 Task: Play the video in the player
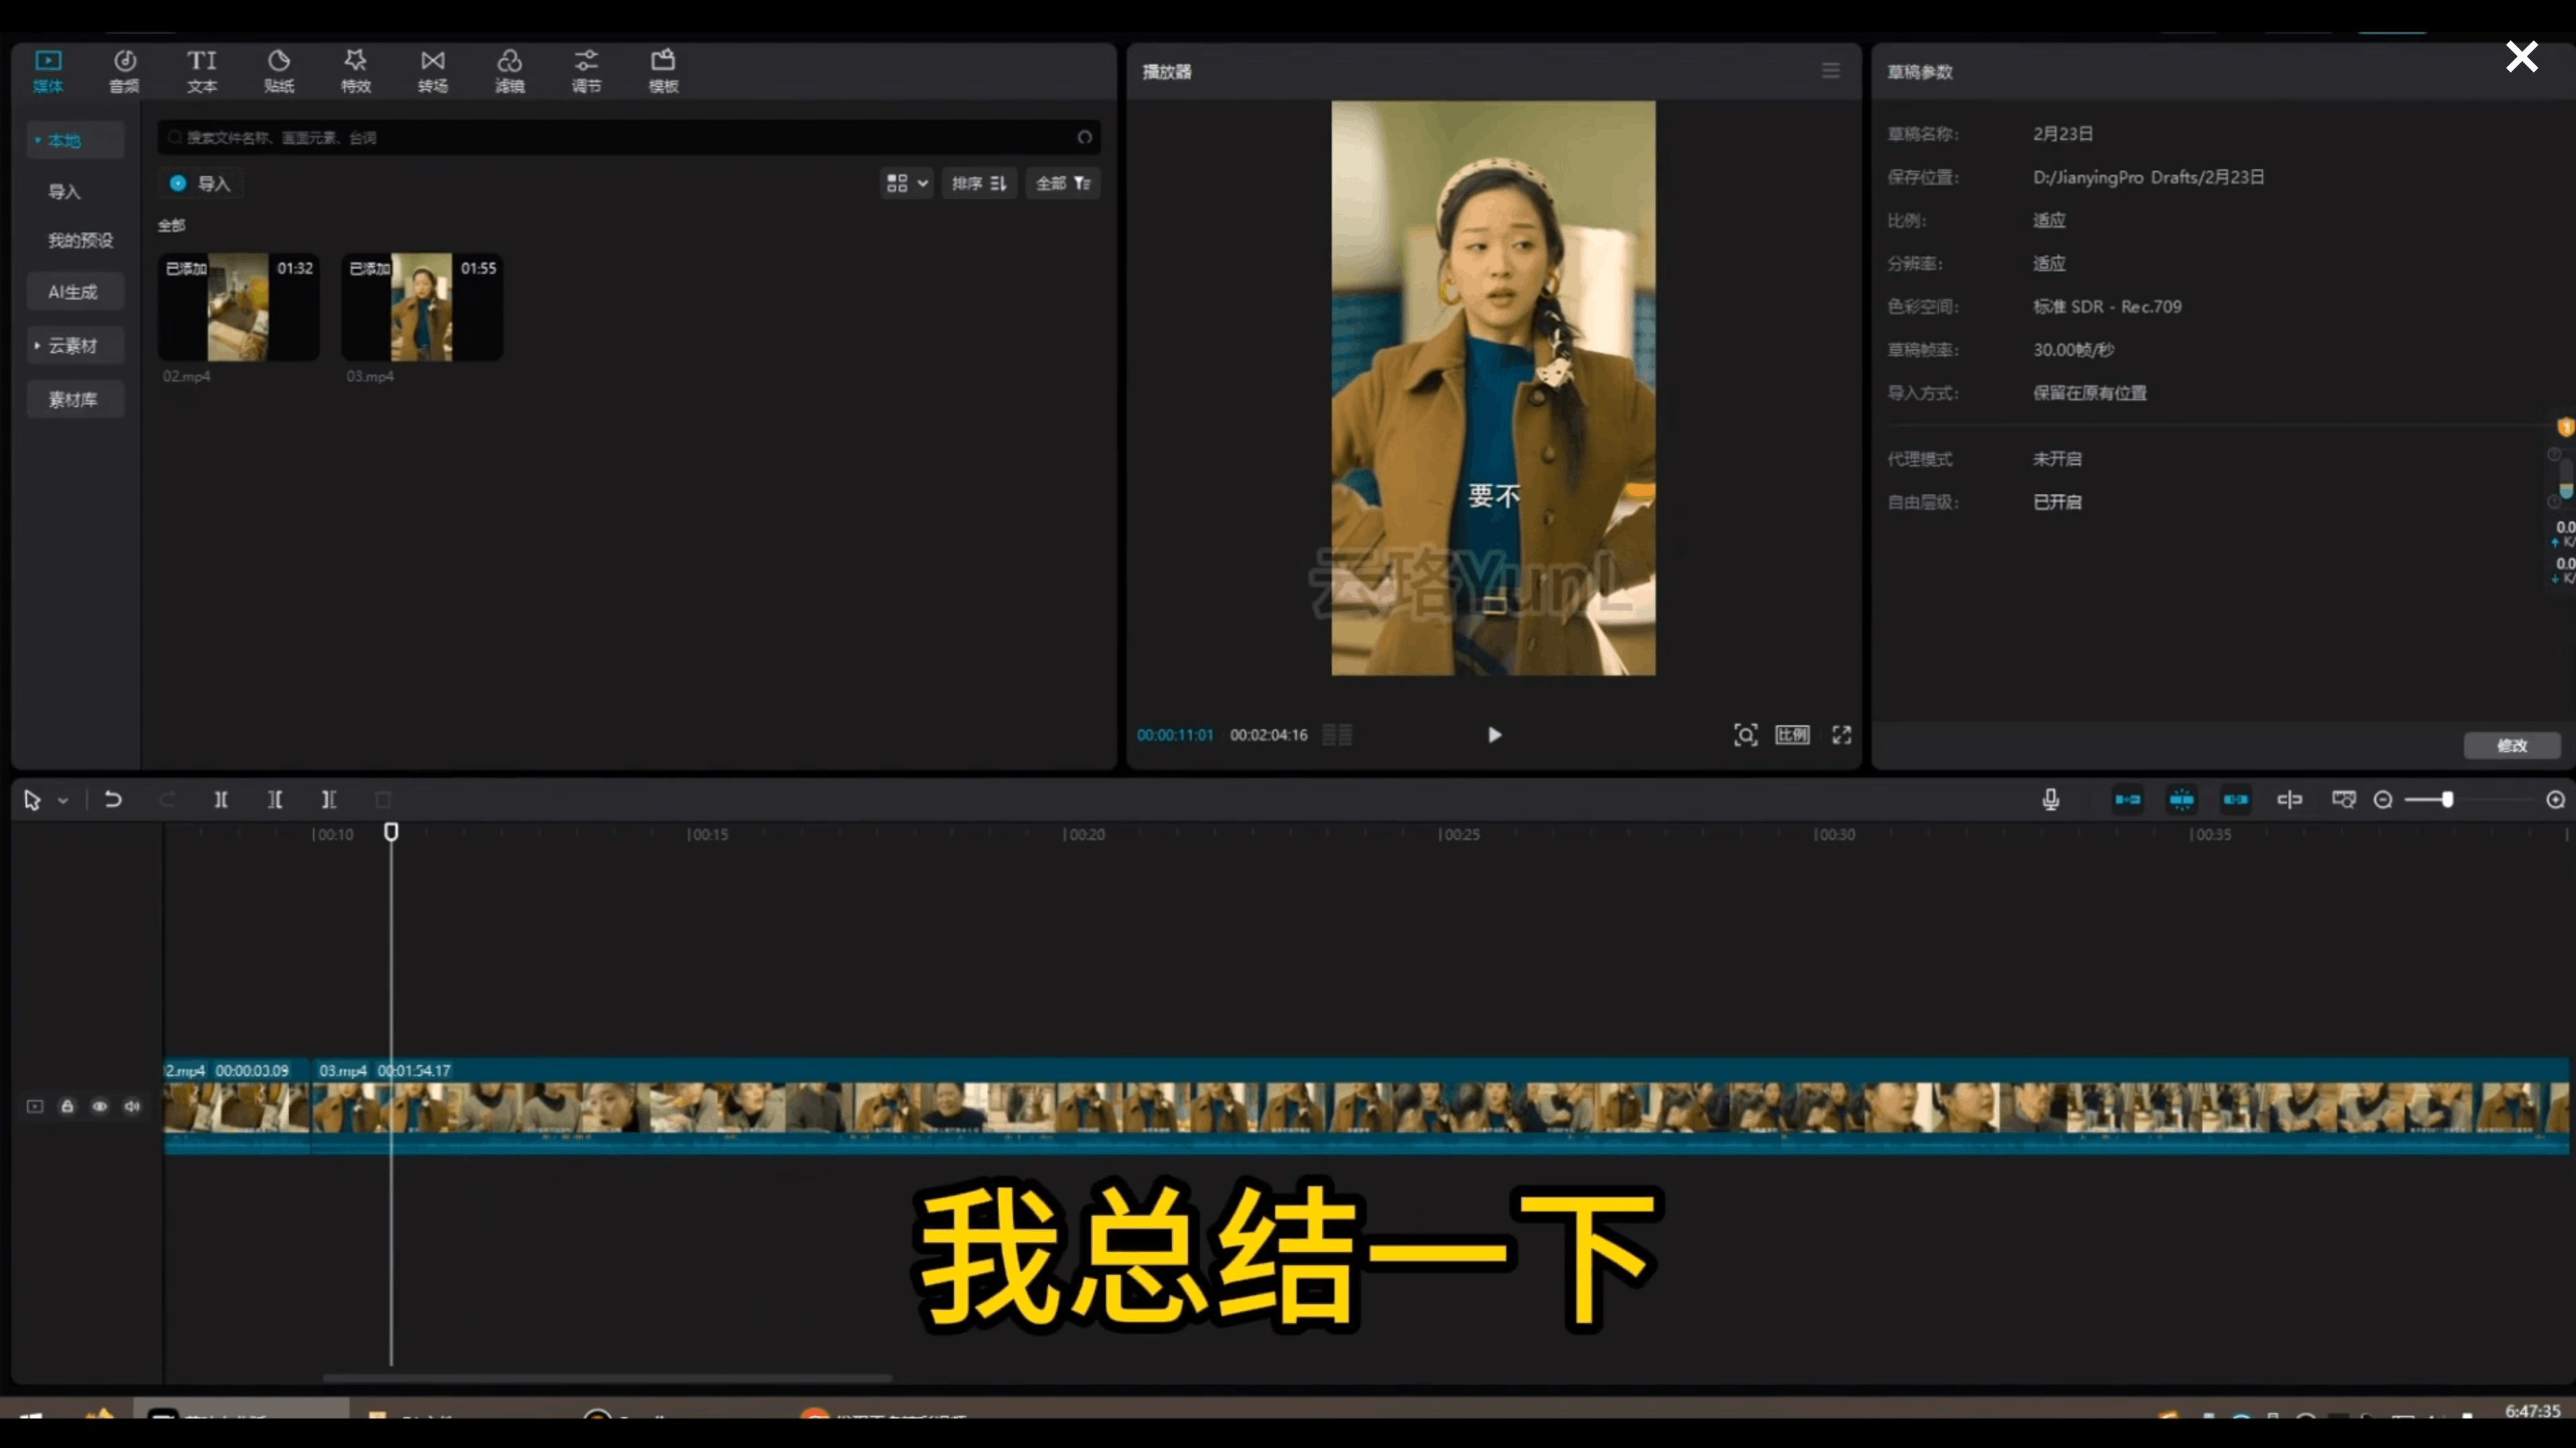click(x=1494, y=735)
